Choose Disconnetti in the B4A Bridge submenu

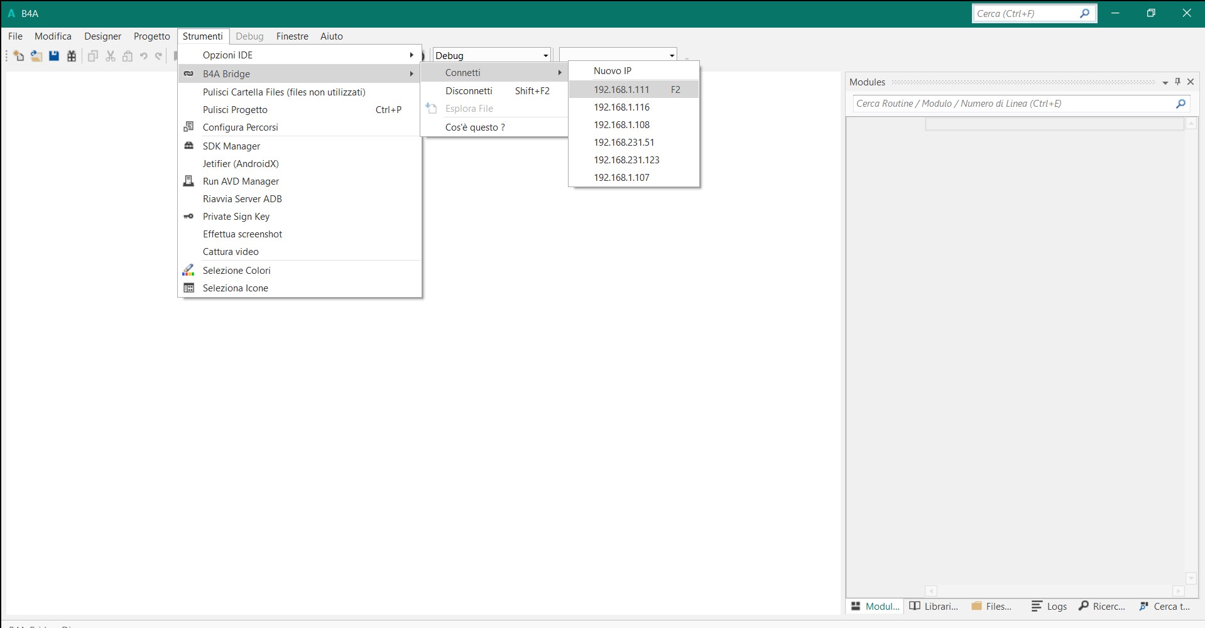pos(494,91)
